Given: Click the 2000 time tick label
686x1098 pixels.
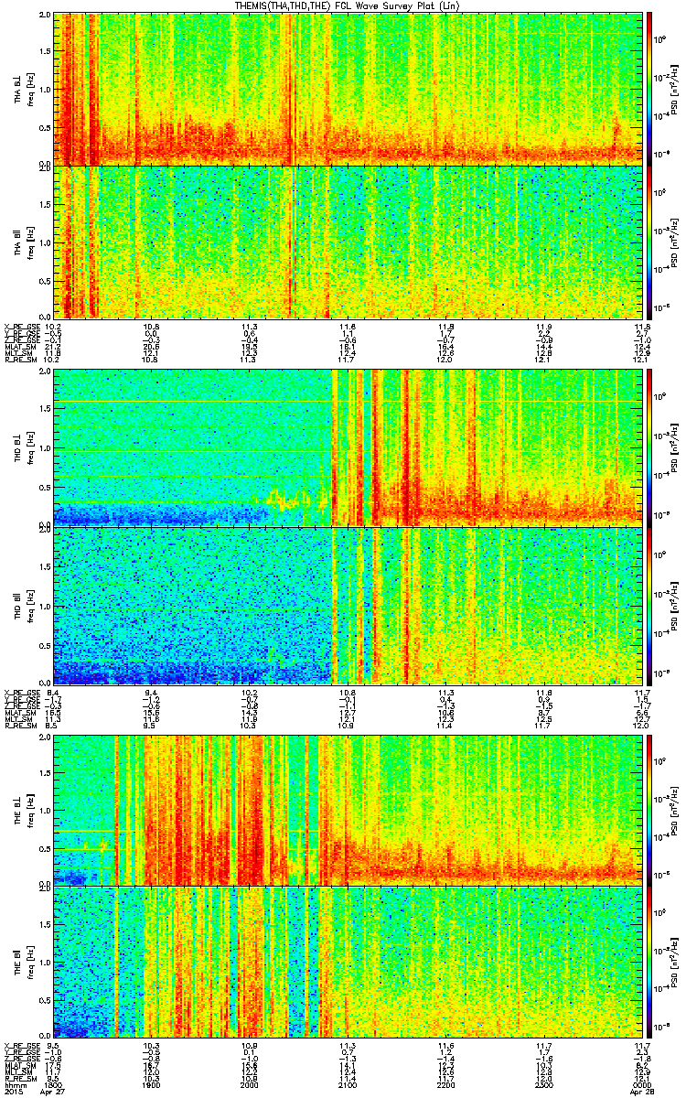Looking at the screenshot, I should (x=251, y=1084).
